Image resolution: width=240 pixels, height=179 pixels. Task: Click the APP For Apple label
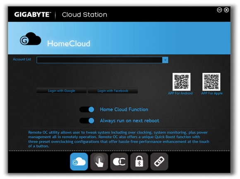tap(212, 93)
